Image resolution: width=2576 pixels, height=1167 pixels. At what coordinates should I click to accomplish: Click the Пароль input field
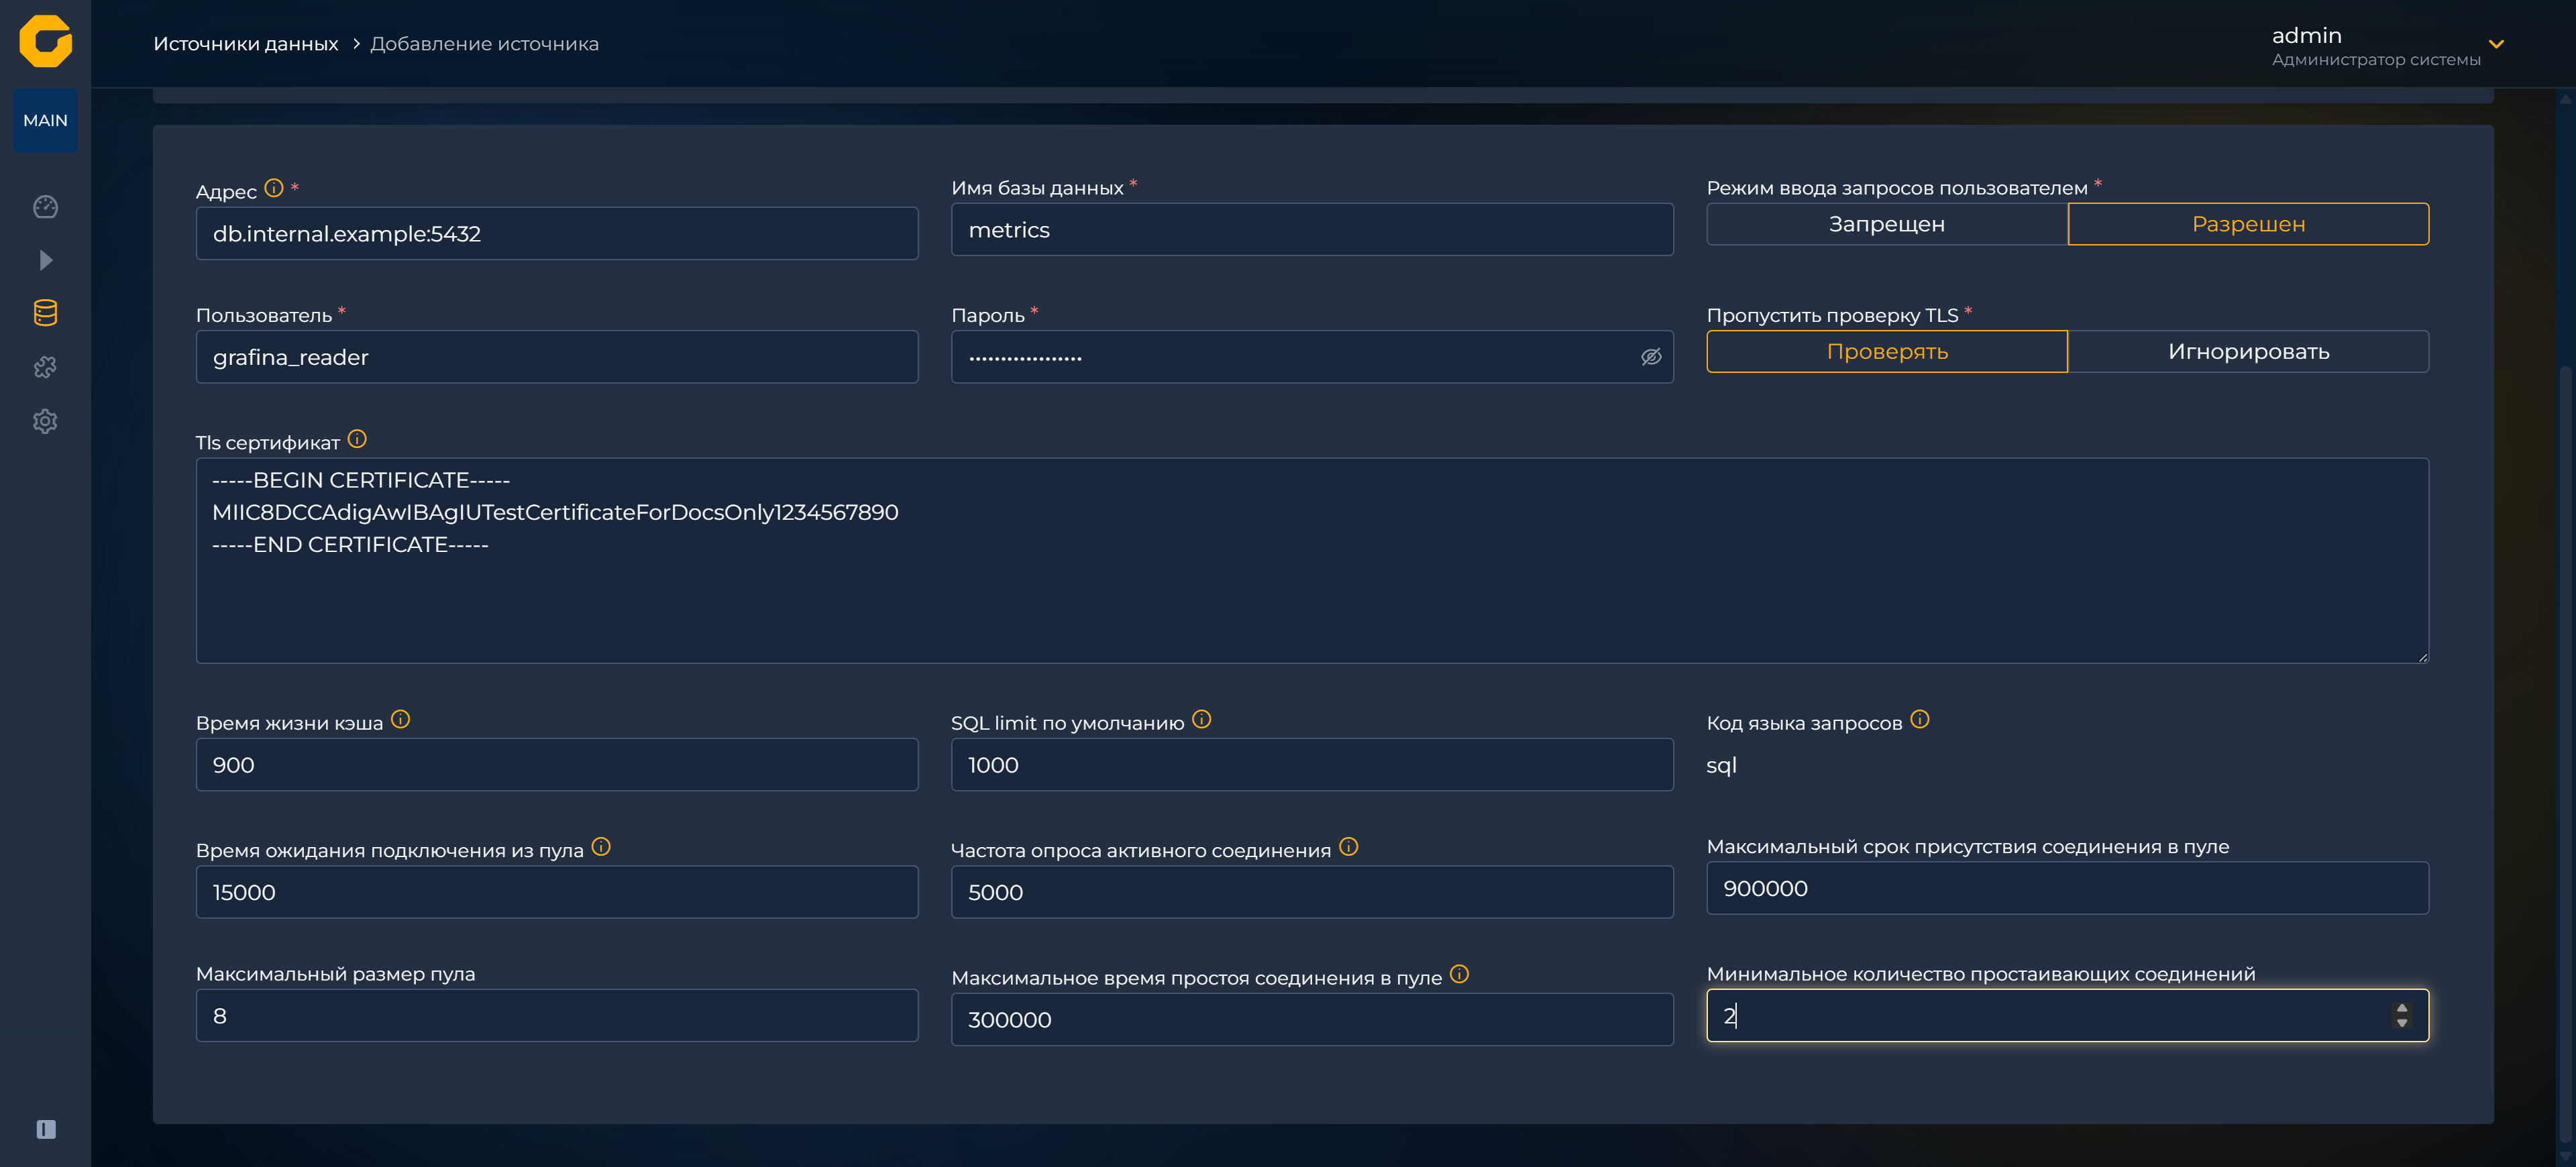coord(1312,357)
